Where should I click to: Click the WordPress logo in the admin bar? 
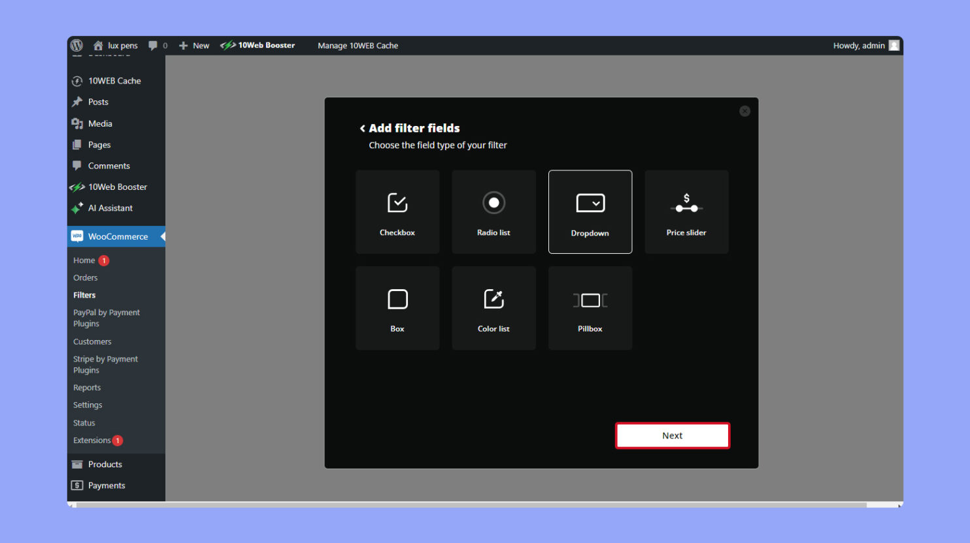coord(76,45)
